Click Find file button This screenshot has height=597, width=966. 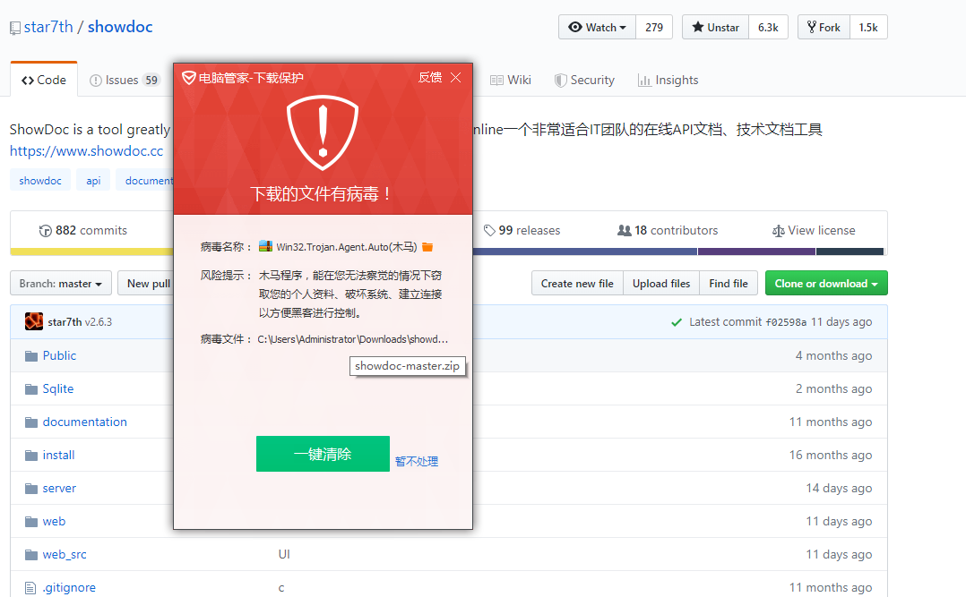pyautogui.click(x=729, y=283)
